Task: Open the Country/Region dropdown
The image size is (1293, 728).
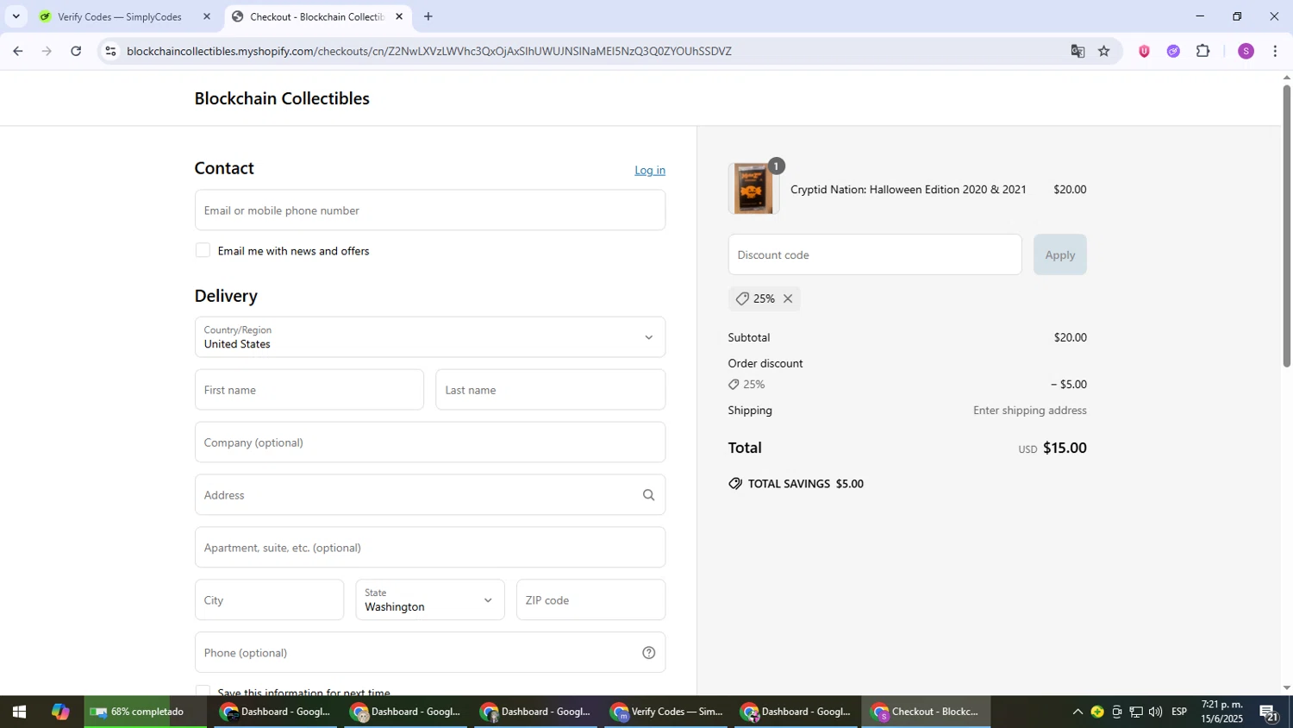Action: pos(429,337)
